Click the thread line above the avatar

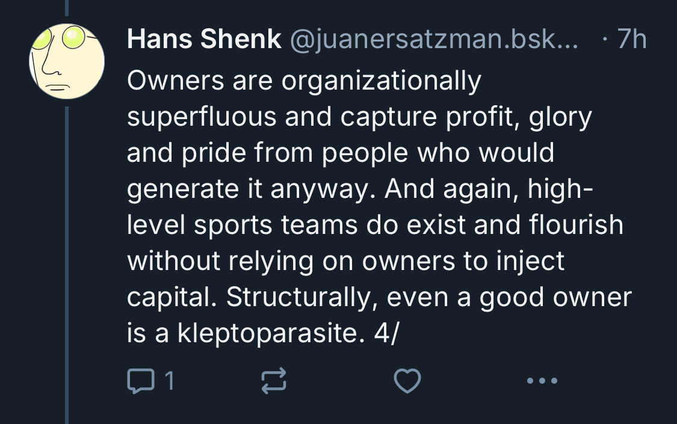[x=67, y=11]
